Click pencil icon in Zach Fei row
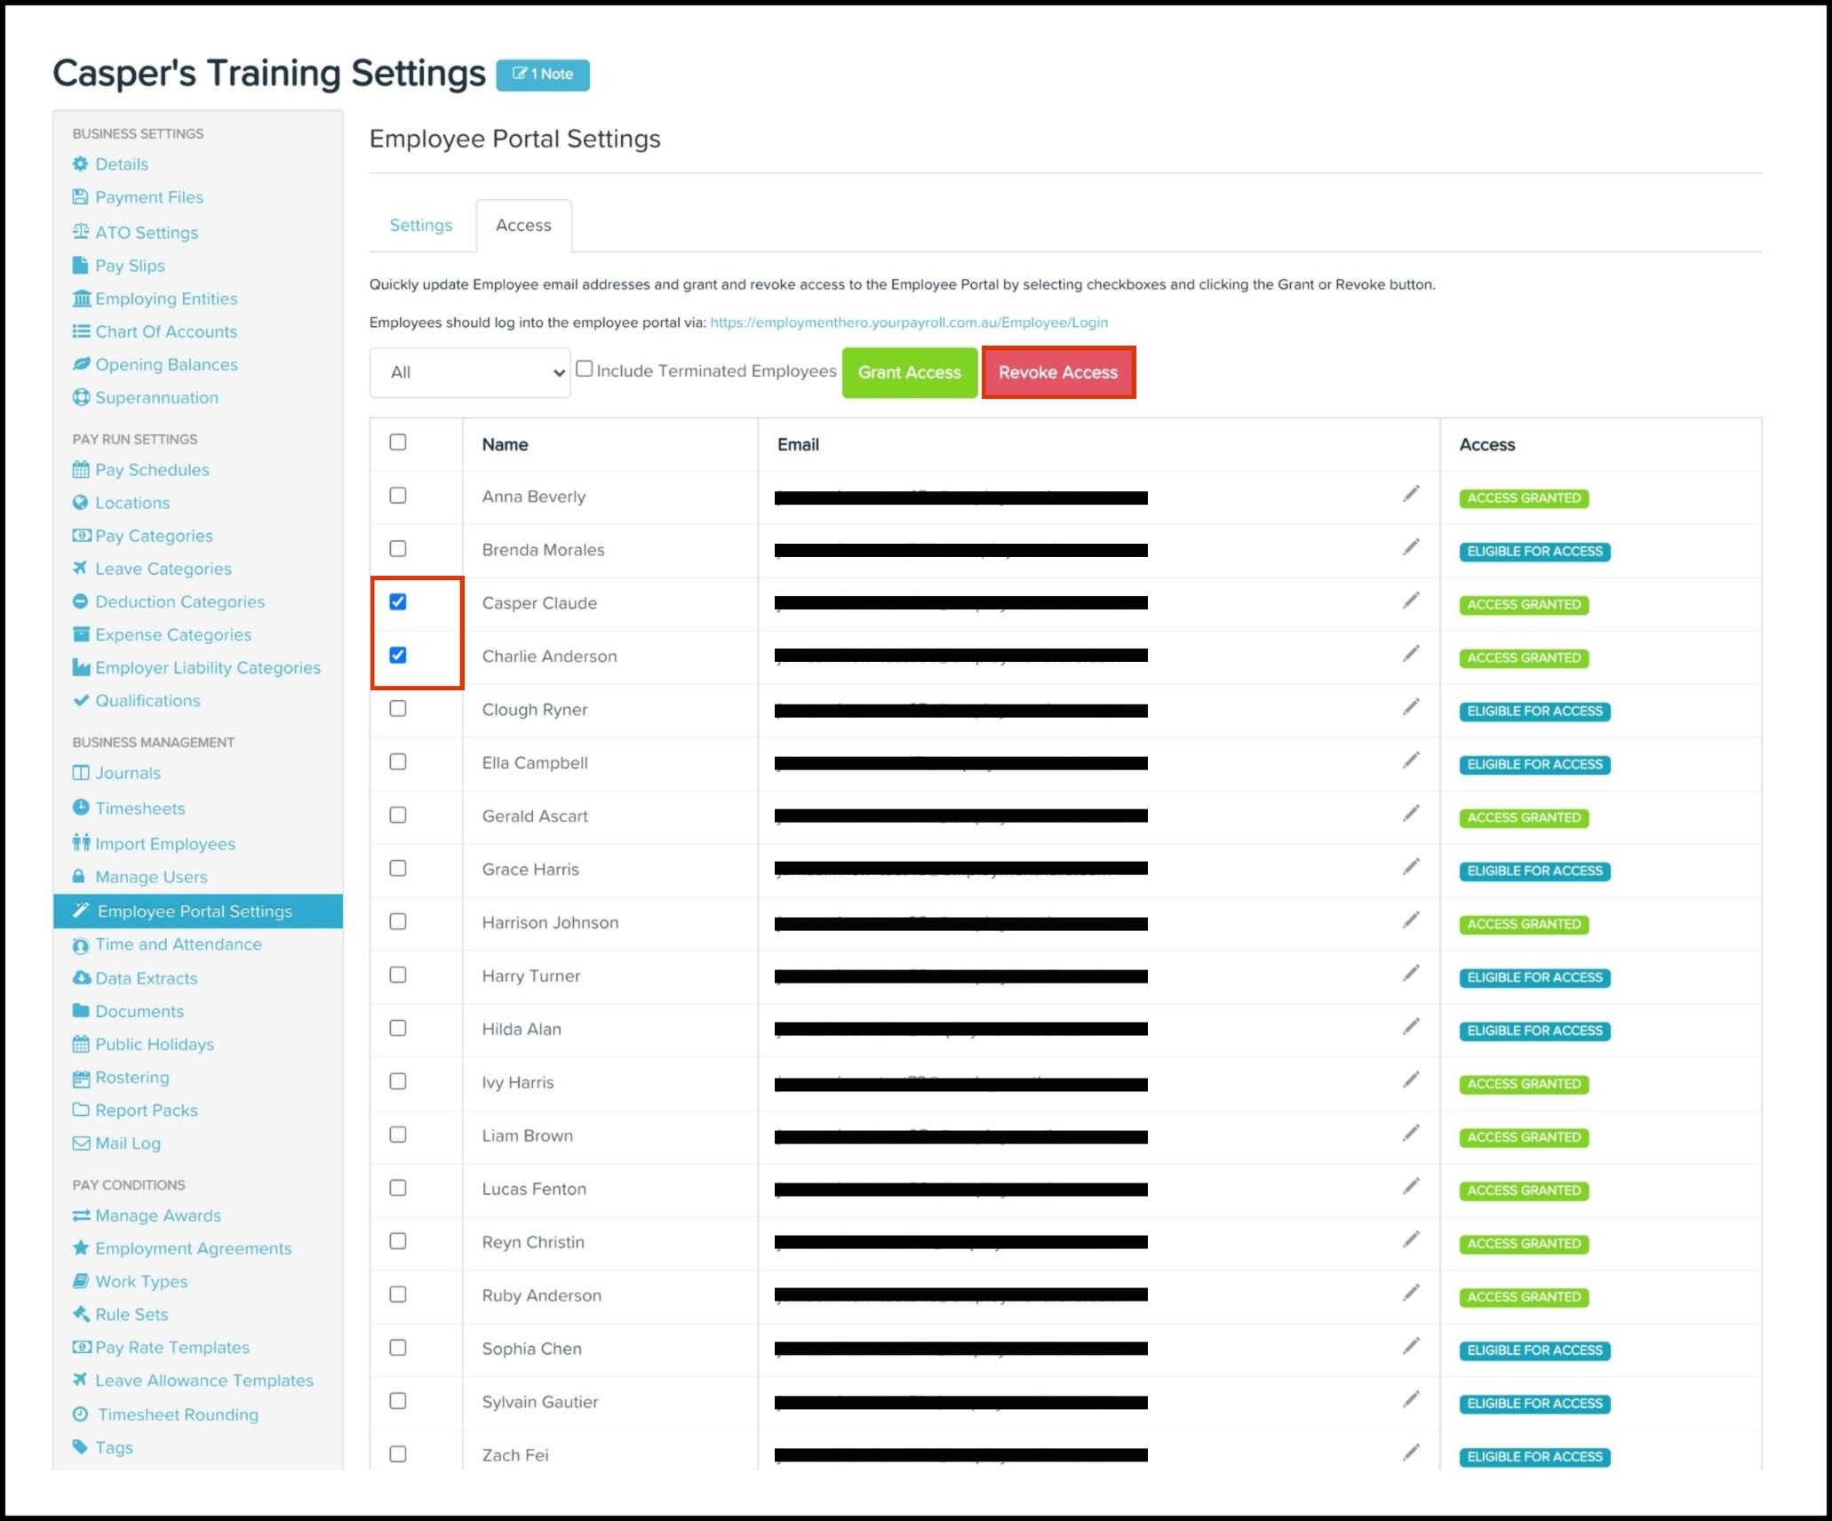 1411,1453
